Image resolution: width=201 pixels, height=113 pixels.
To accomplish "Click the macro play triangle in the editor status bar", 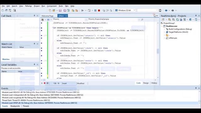I will tap(42, 83).
